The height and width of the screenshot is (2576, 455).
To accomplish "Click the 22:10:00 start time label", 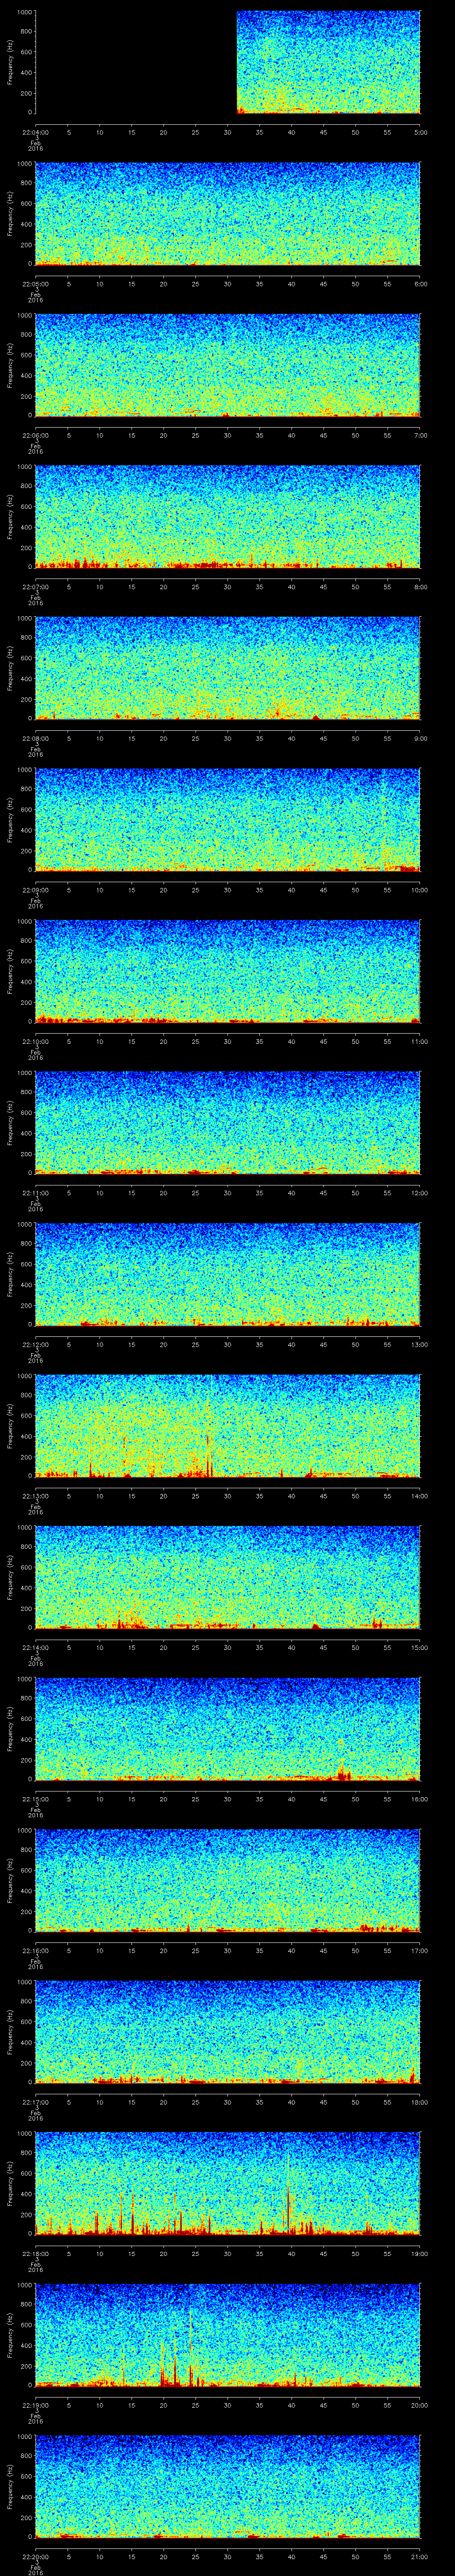I will pyautogui.click(x=35, y=1041).
